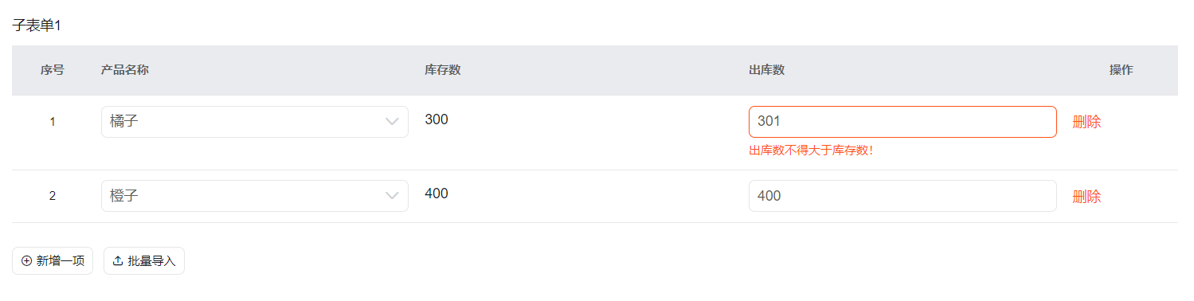This screenshot has width=1194, height=301.
Task: Delete the first row with 删除
Action: 1086,122
